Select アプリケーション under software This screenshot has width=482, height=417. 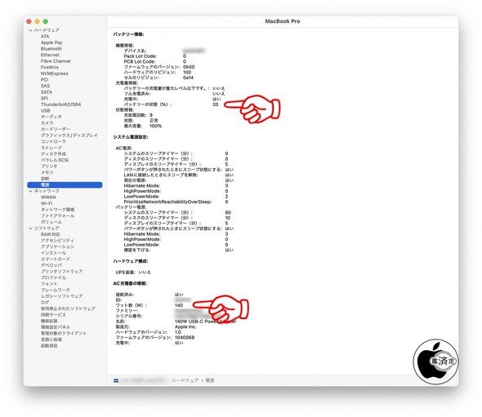(57, 247)
